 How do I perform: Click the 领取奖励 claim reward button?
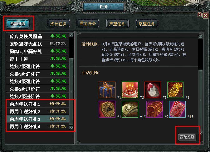click(187, 137)
